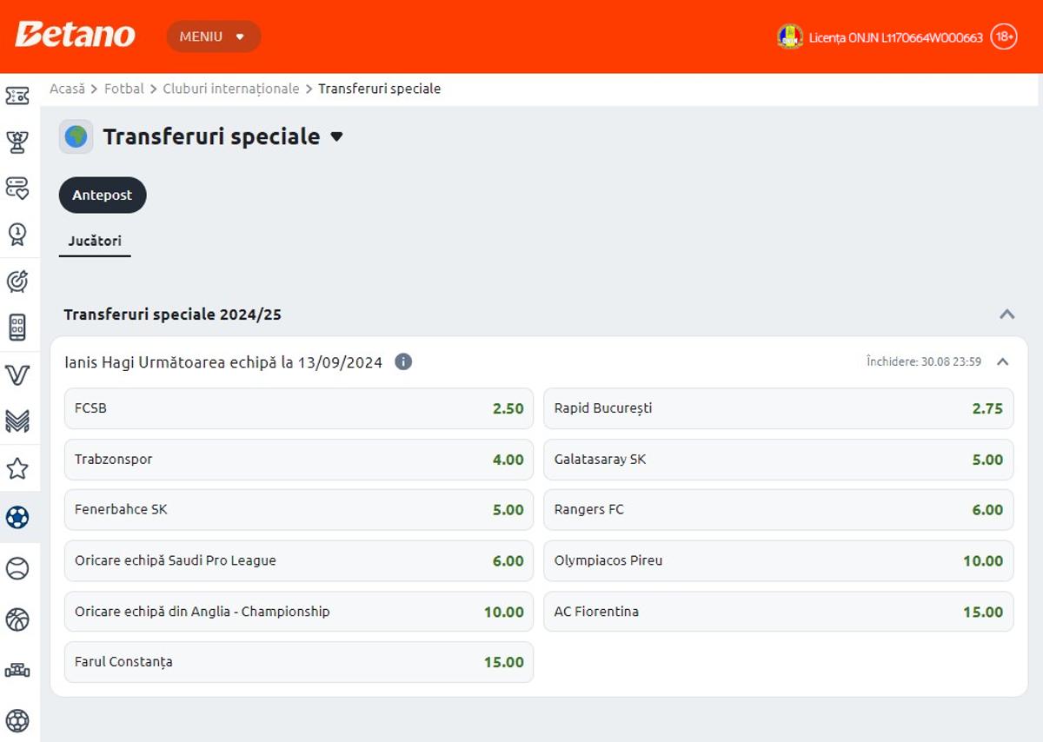Collapse the Transferuri speciale 2024/25 section
This screenshot has width=1043, height=742.
tap(1007, 314)
